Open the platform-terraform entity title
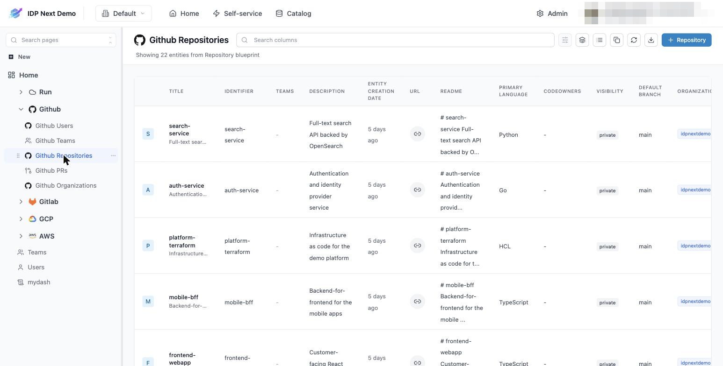The image size is (723, 366). point(182,241)
